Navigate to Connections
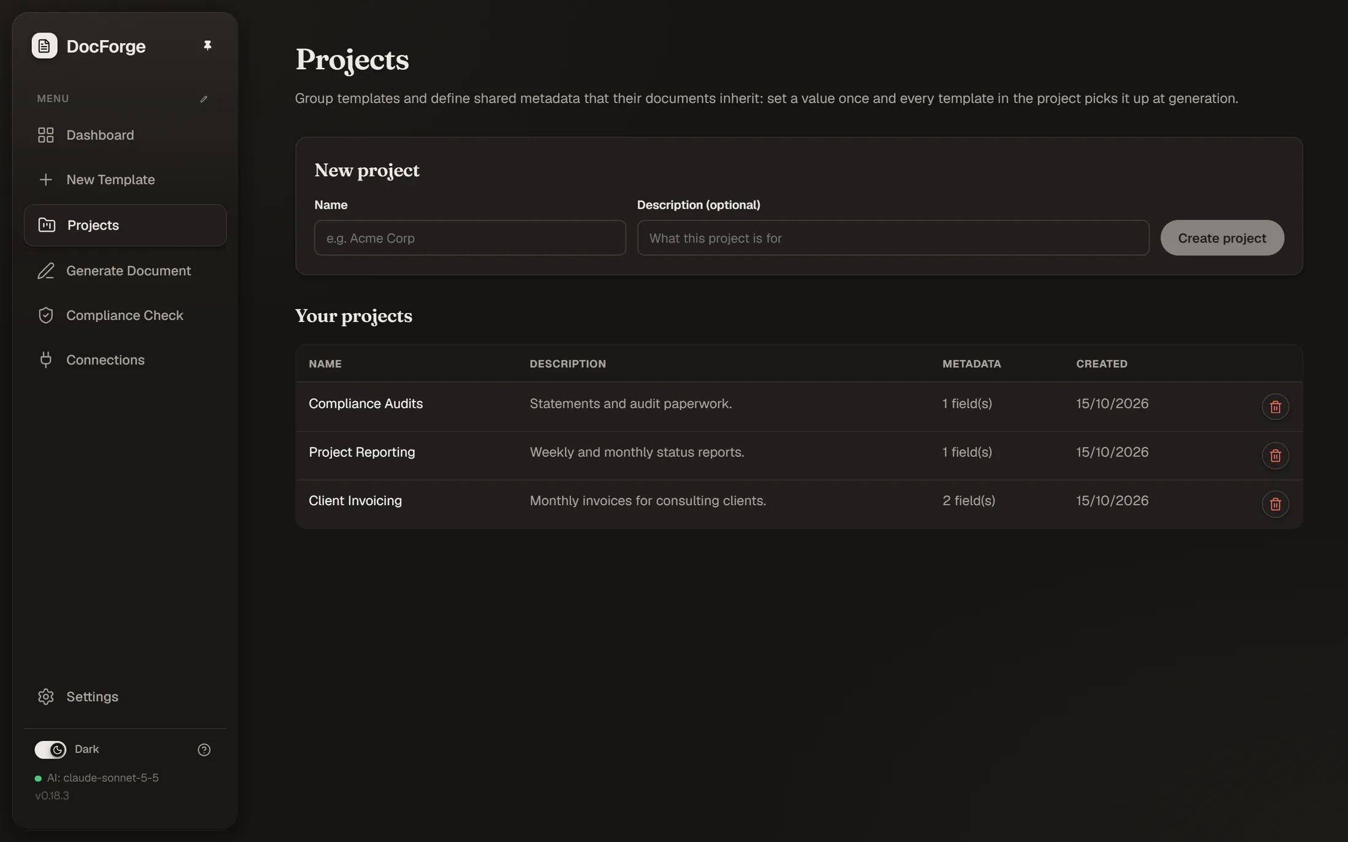 [x=125, y=360]
